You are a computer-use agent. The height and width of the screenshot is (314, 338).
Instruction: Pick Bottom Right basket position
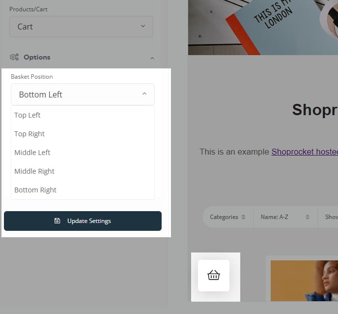pyautogui.click(x=35, y=190)
